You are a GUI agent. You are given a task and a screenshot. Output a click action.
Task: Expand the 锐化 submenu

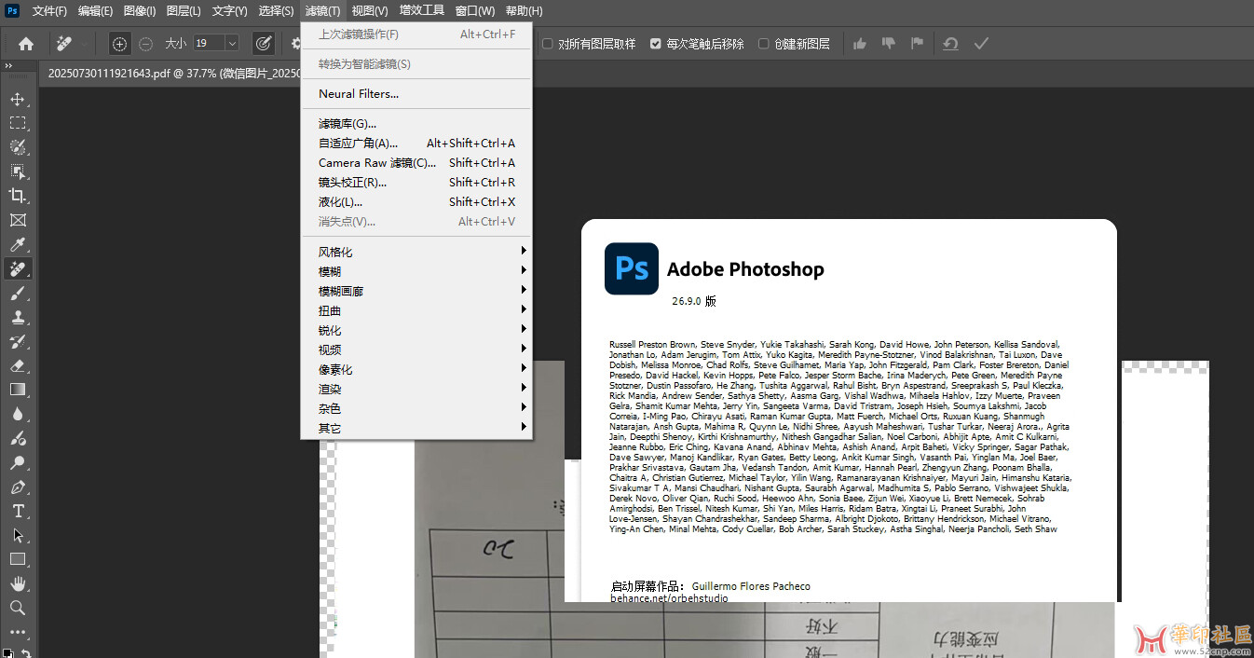tap(416, 330)
